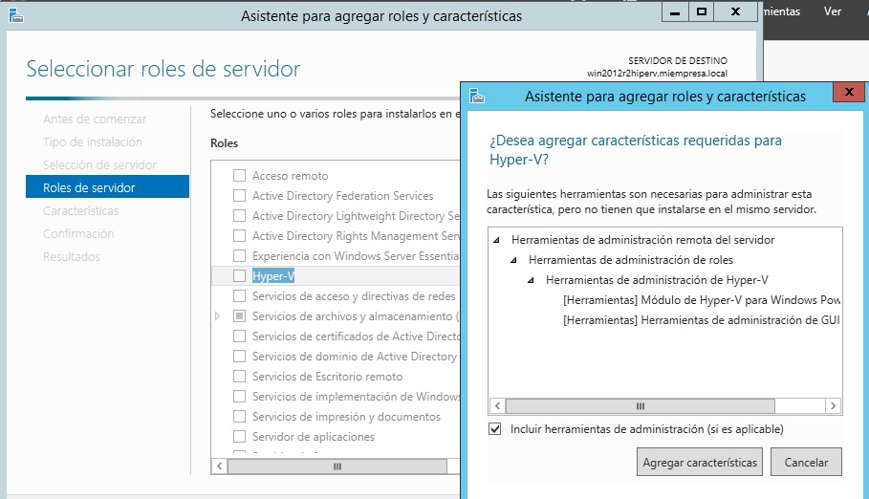
Task: Maximize the main wizard window
Action: click(x=702, y=12)
